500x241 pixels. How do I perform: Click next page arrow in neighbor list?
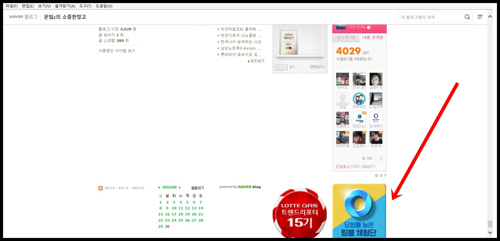(381, 158)
